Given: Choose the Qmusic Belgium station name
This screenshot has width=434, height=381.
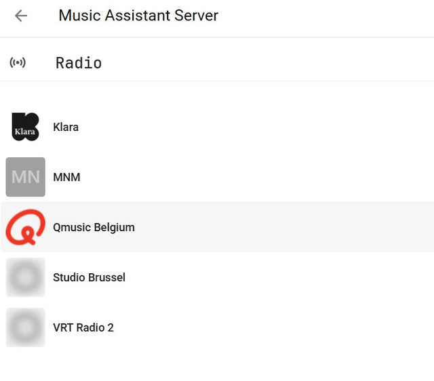Looking at the screenshot, I should point(94,227).
